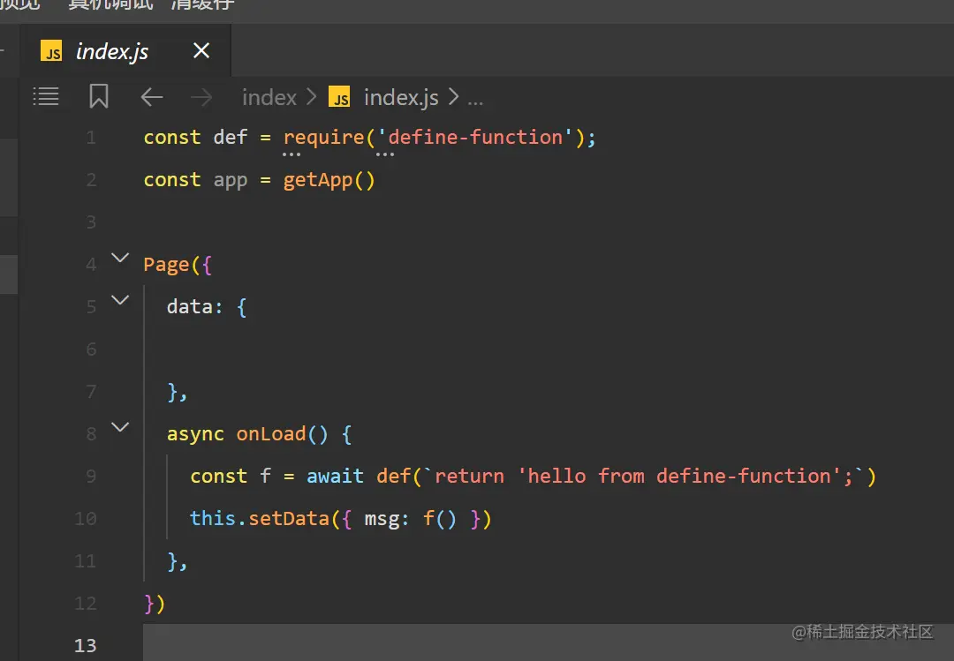
Task: Click the 'index' folder breadcrumb
Action: point(269,97)
